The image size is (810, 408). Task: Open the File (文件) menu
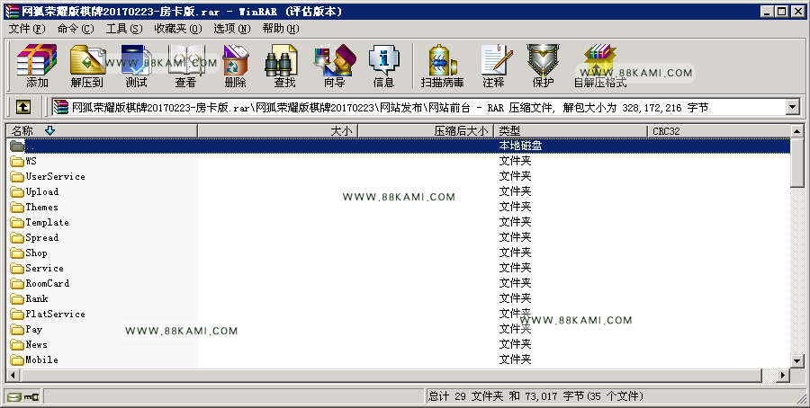click(27, 29)
